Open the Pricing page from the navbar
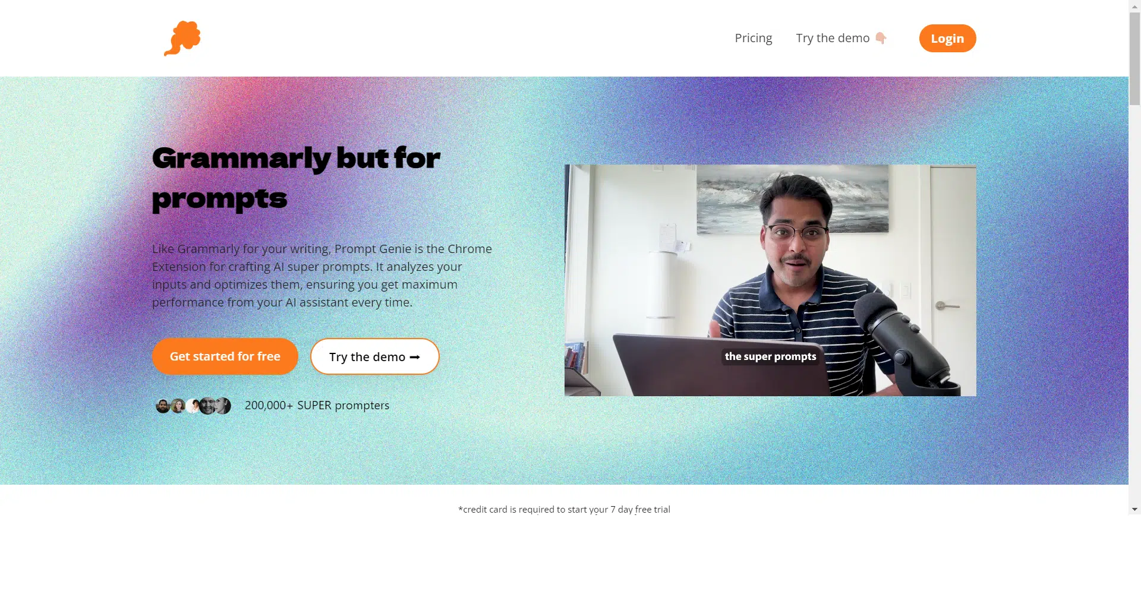The width and height of the screenshot is (1141, 594). [x=753, y=38]
